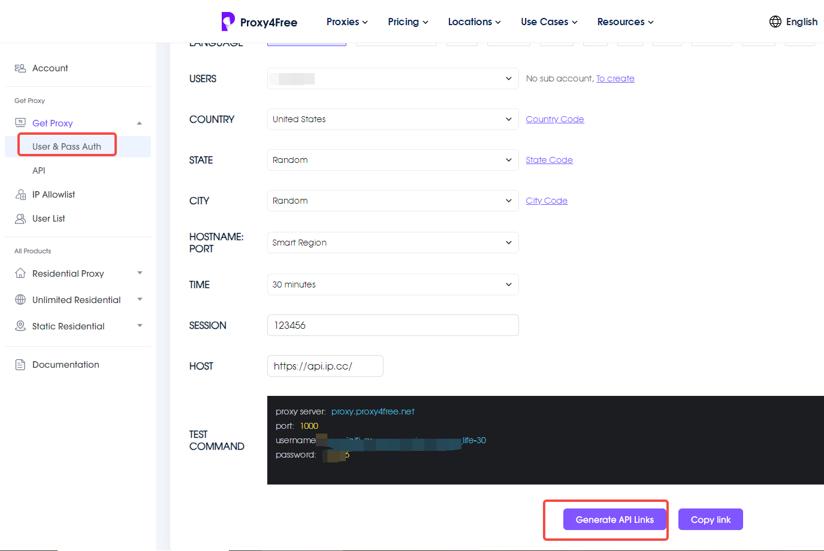Click the proxy.proxy4free.net server text
This screenshot has height=551, width=824.
(x=373, y=411)
